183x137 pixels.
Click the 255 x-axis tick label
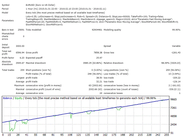click(x=167, y=135)
